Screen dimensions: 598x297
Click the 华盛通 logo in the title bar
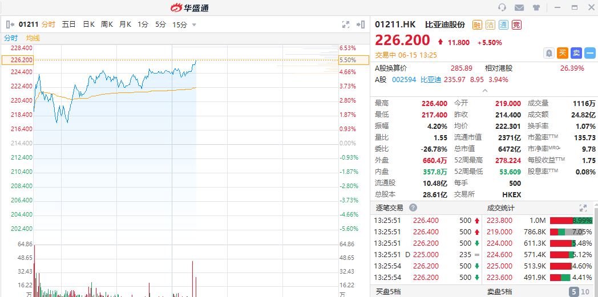pyautogui.click(x=189, y=7)
